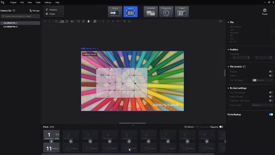Click the P1 cabinet layout on canvas
The width and height of the screenshot is (275, 155).
pos(122,83)
